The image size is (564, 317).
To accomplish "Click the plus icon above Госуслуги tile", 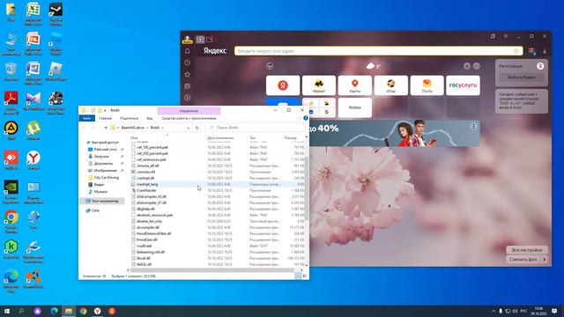I will pos(467,66).
